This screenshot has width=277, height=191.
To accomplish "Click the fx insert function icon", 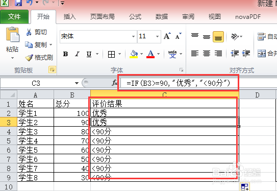I will click(x=114, y=83).
